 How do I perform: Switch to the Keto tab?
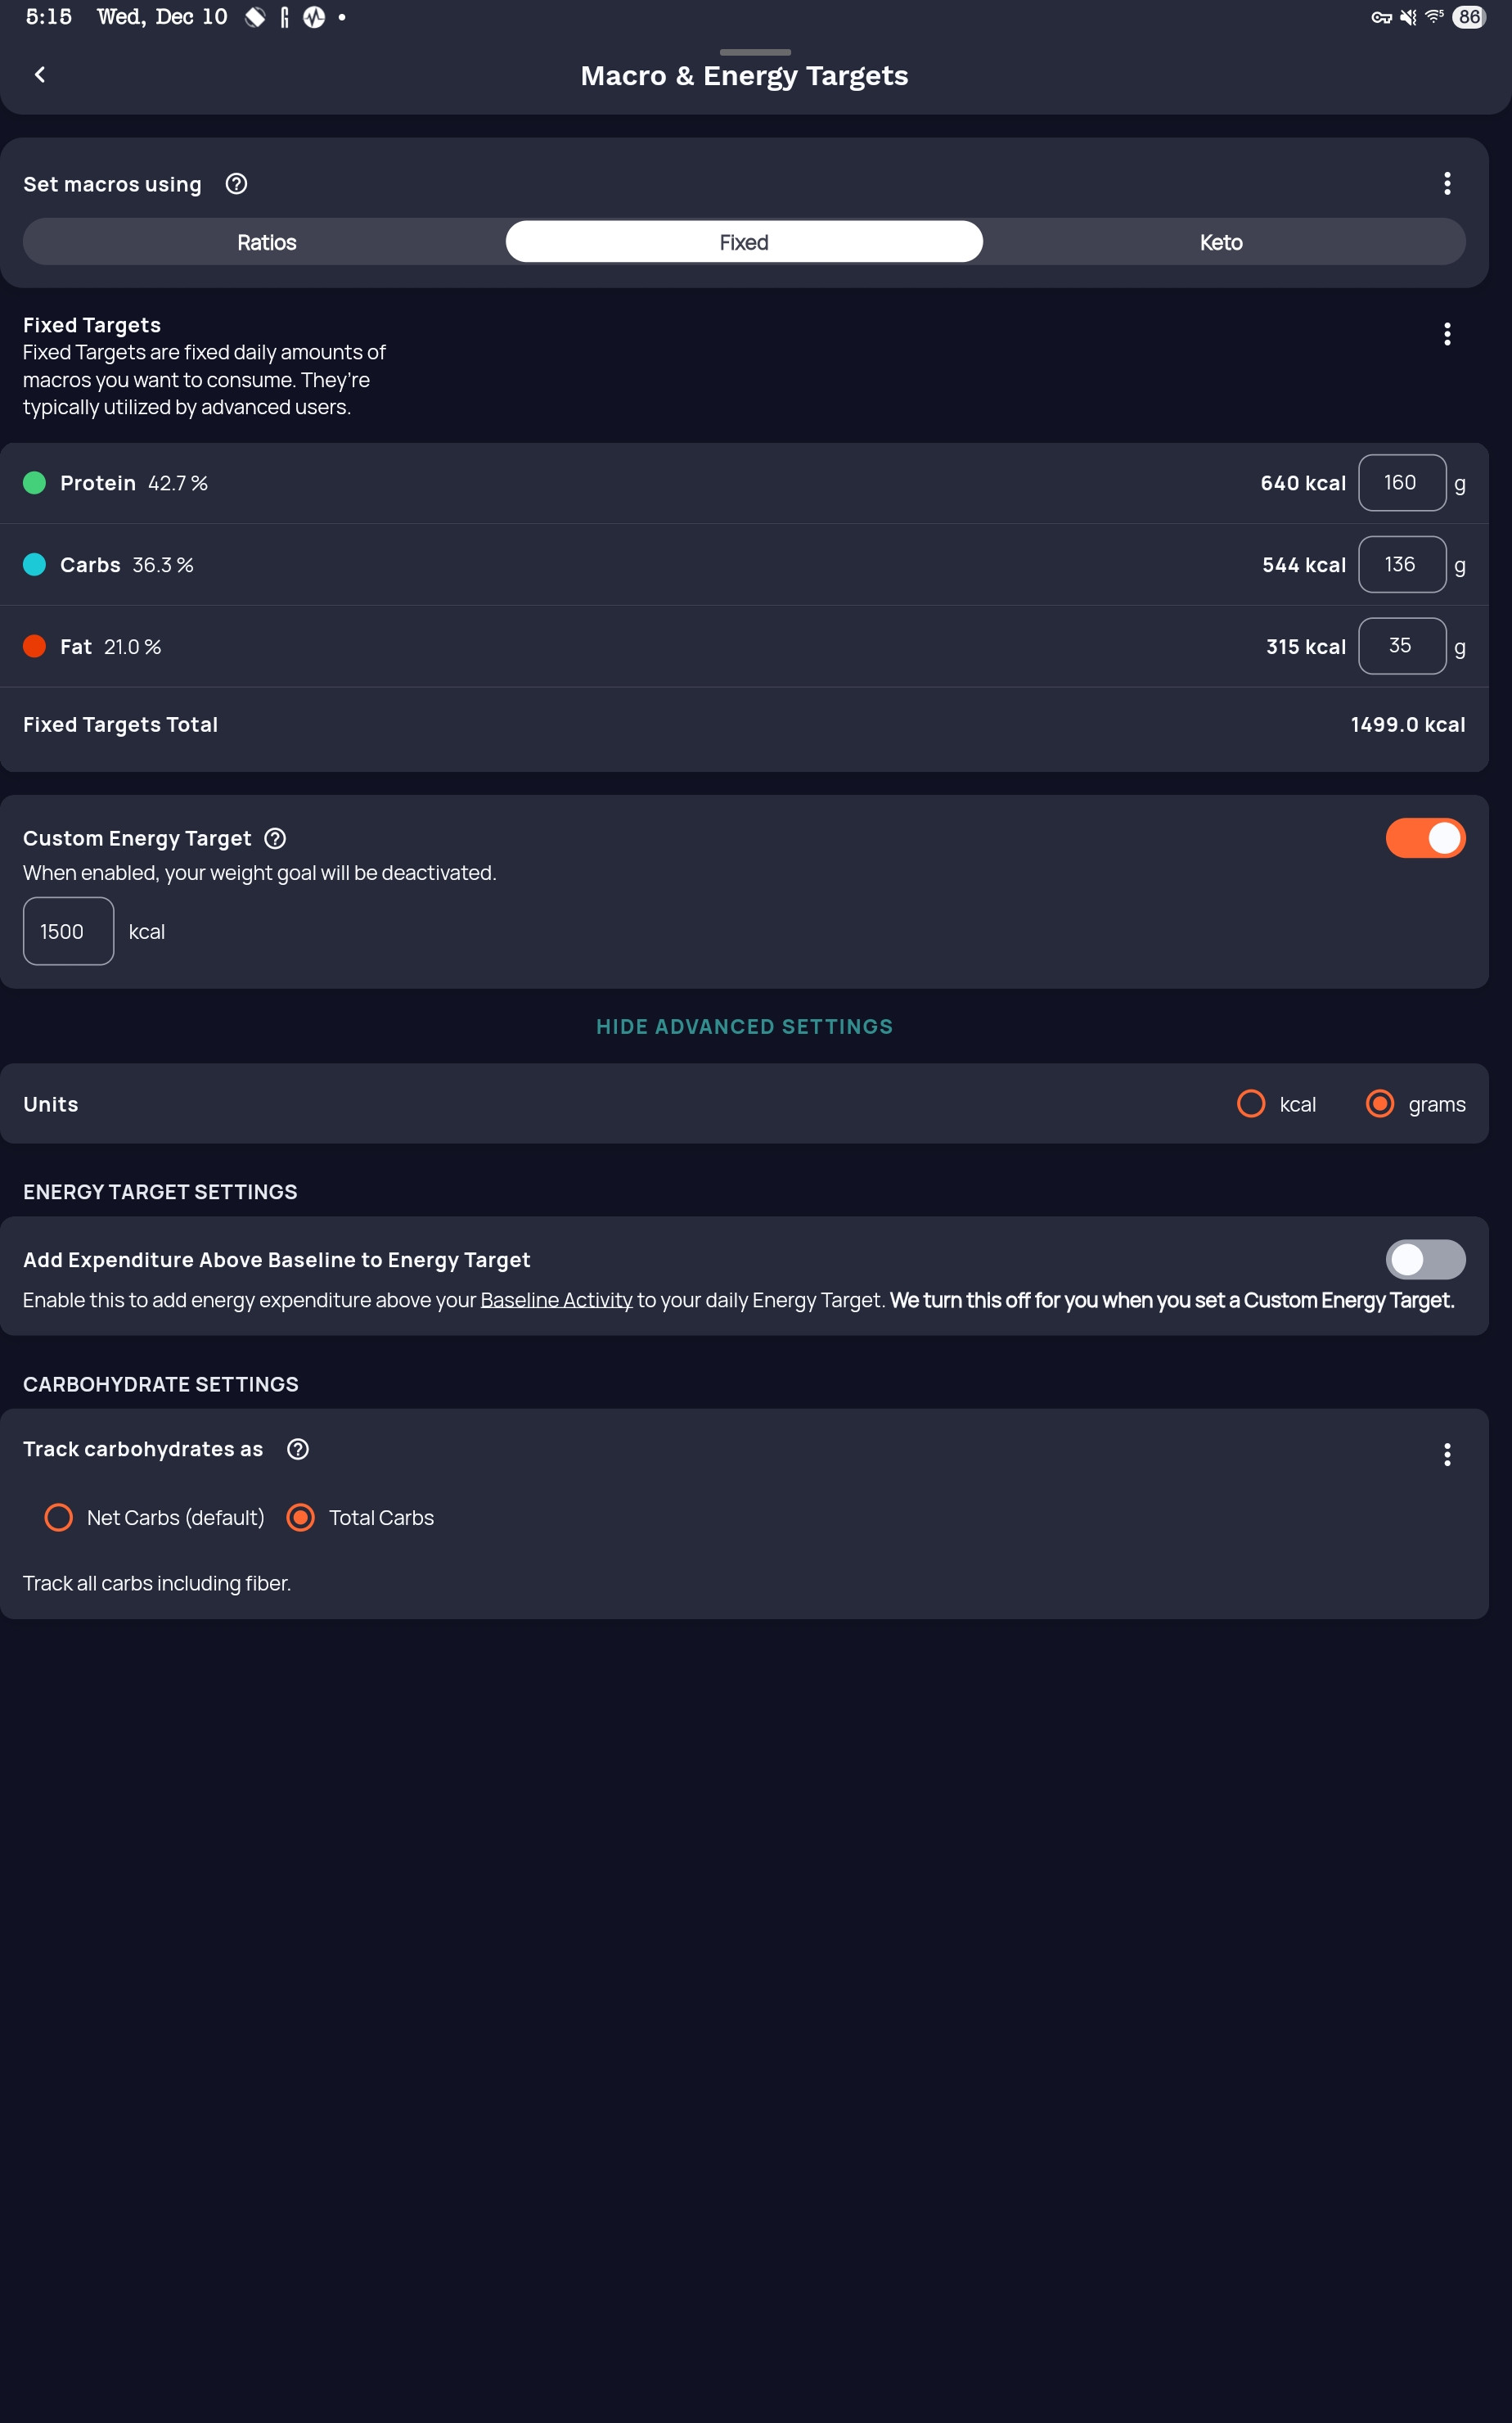point(1220,242)
